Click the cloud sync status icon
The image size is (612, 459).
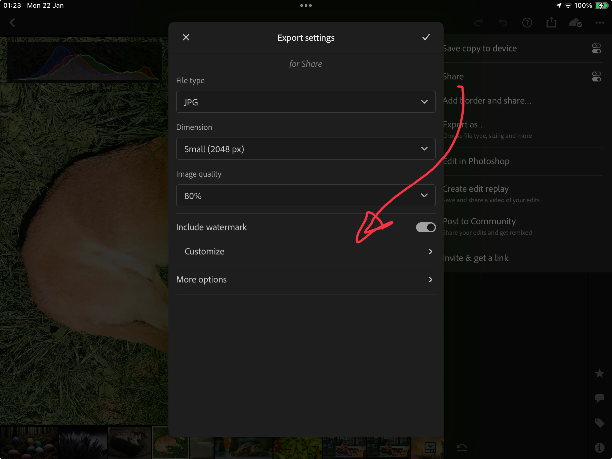(575, 23)
